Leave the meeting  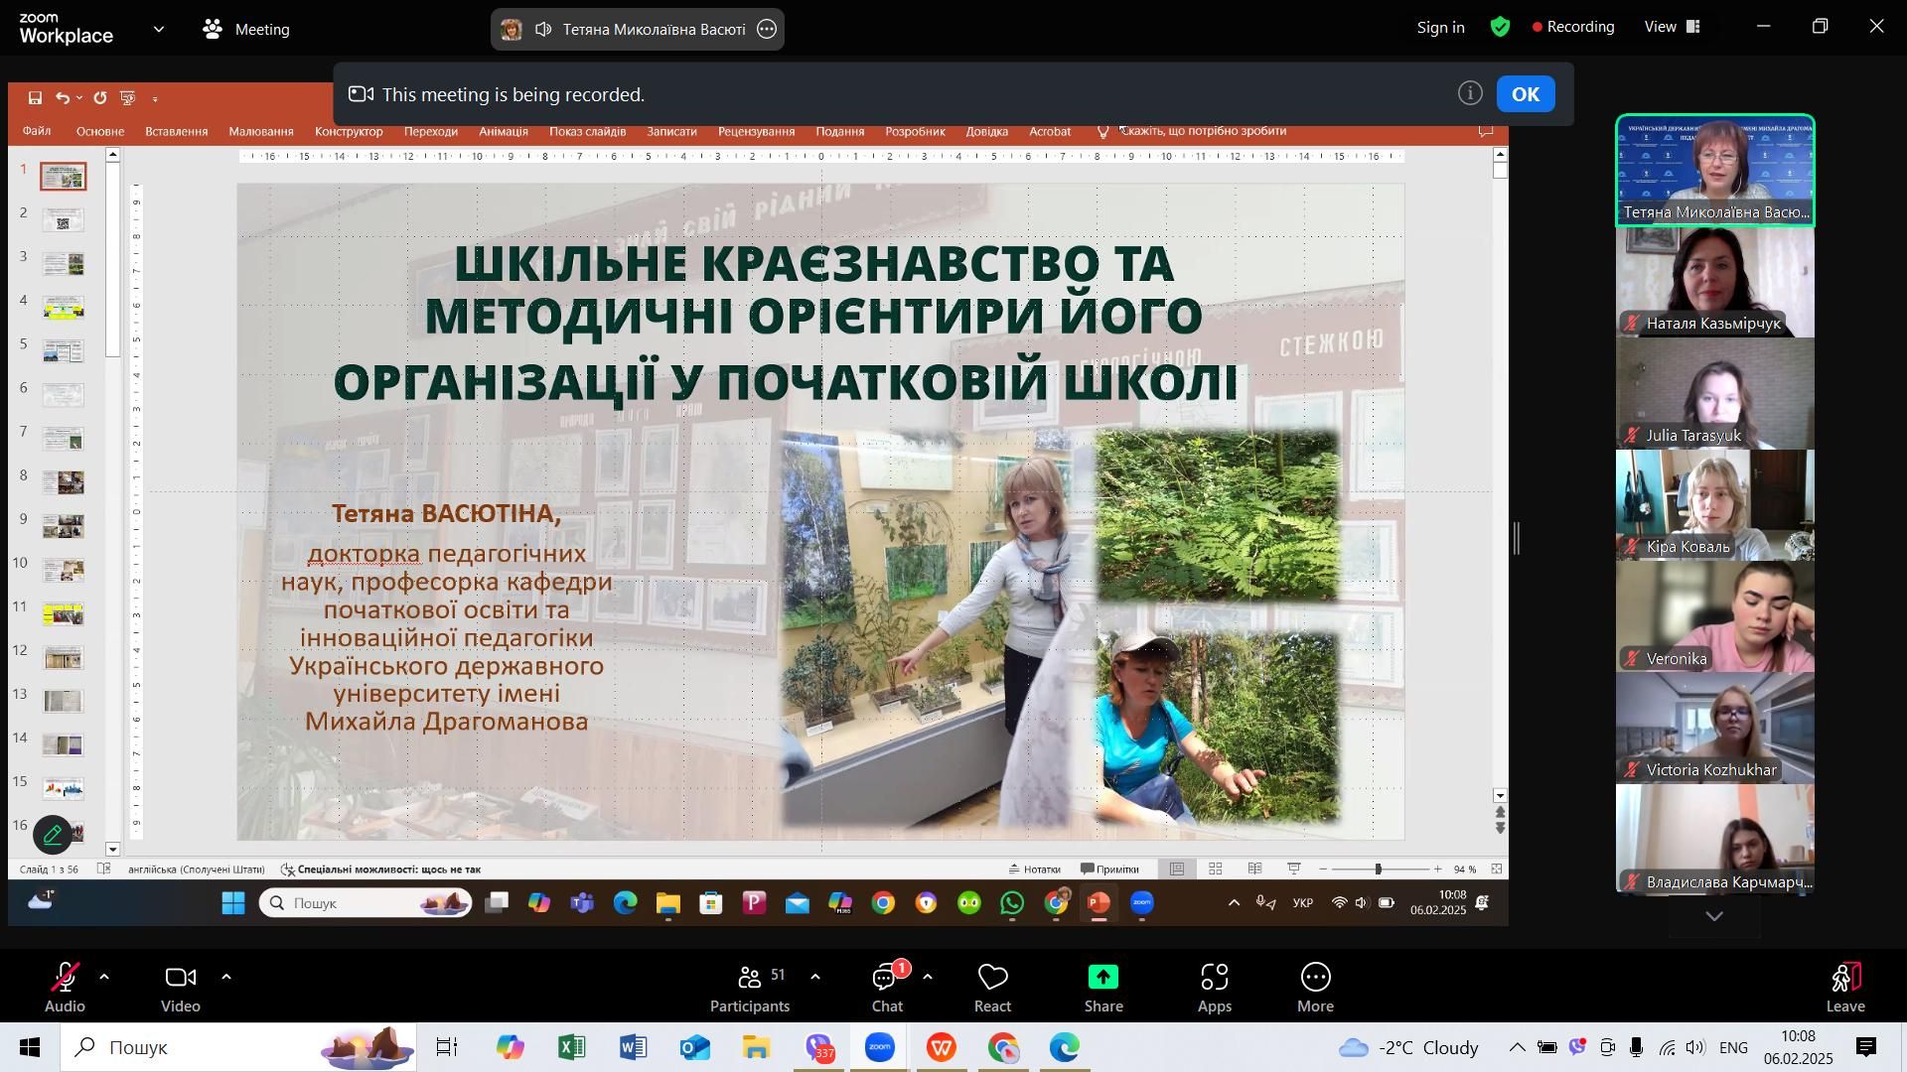point(1845,988)
